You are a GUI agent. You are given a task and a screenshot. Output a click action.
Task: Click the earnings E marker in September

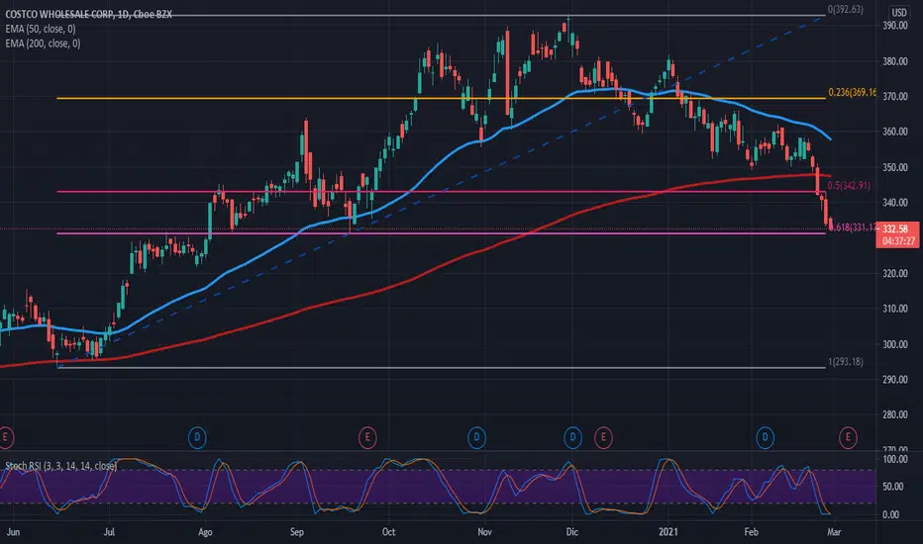[x=367, y=437]
